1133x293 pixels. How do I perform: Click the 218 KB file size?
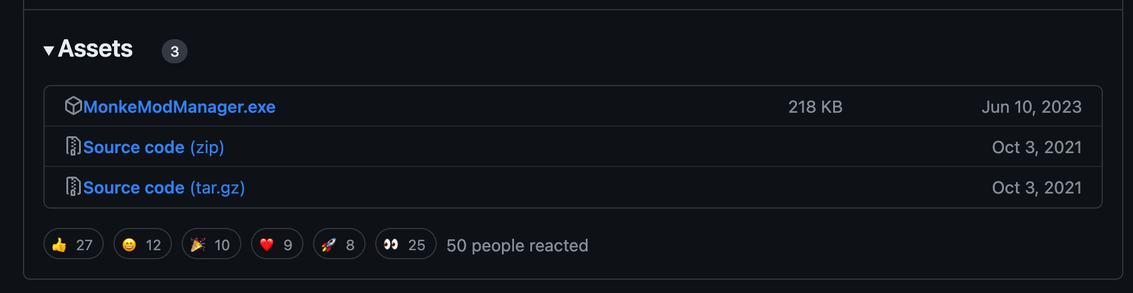click(815, 107)
